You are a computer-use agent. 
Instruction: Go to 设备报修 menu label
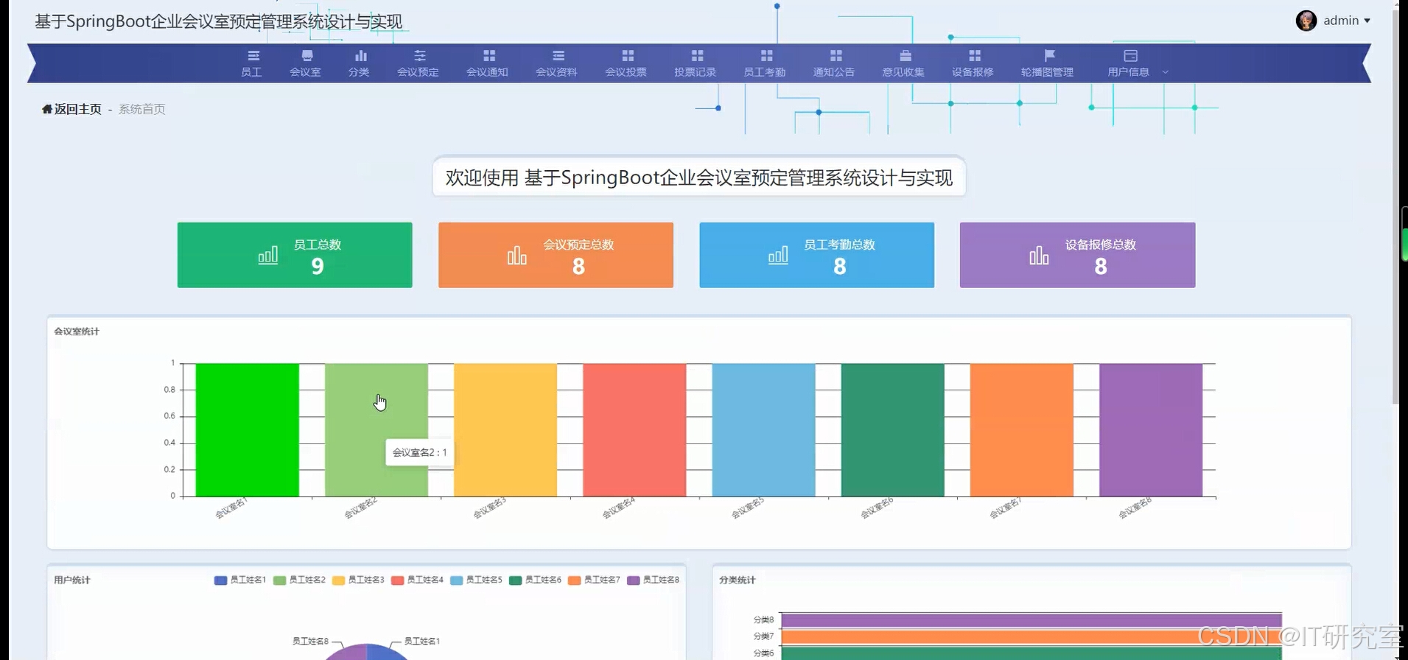973,72
